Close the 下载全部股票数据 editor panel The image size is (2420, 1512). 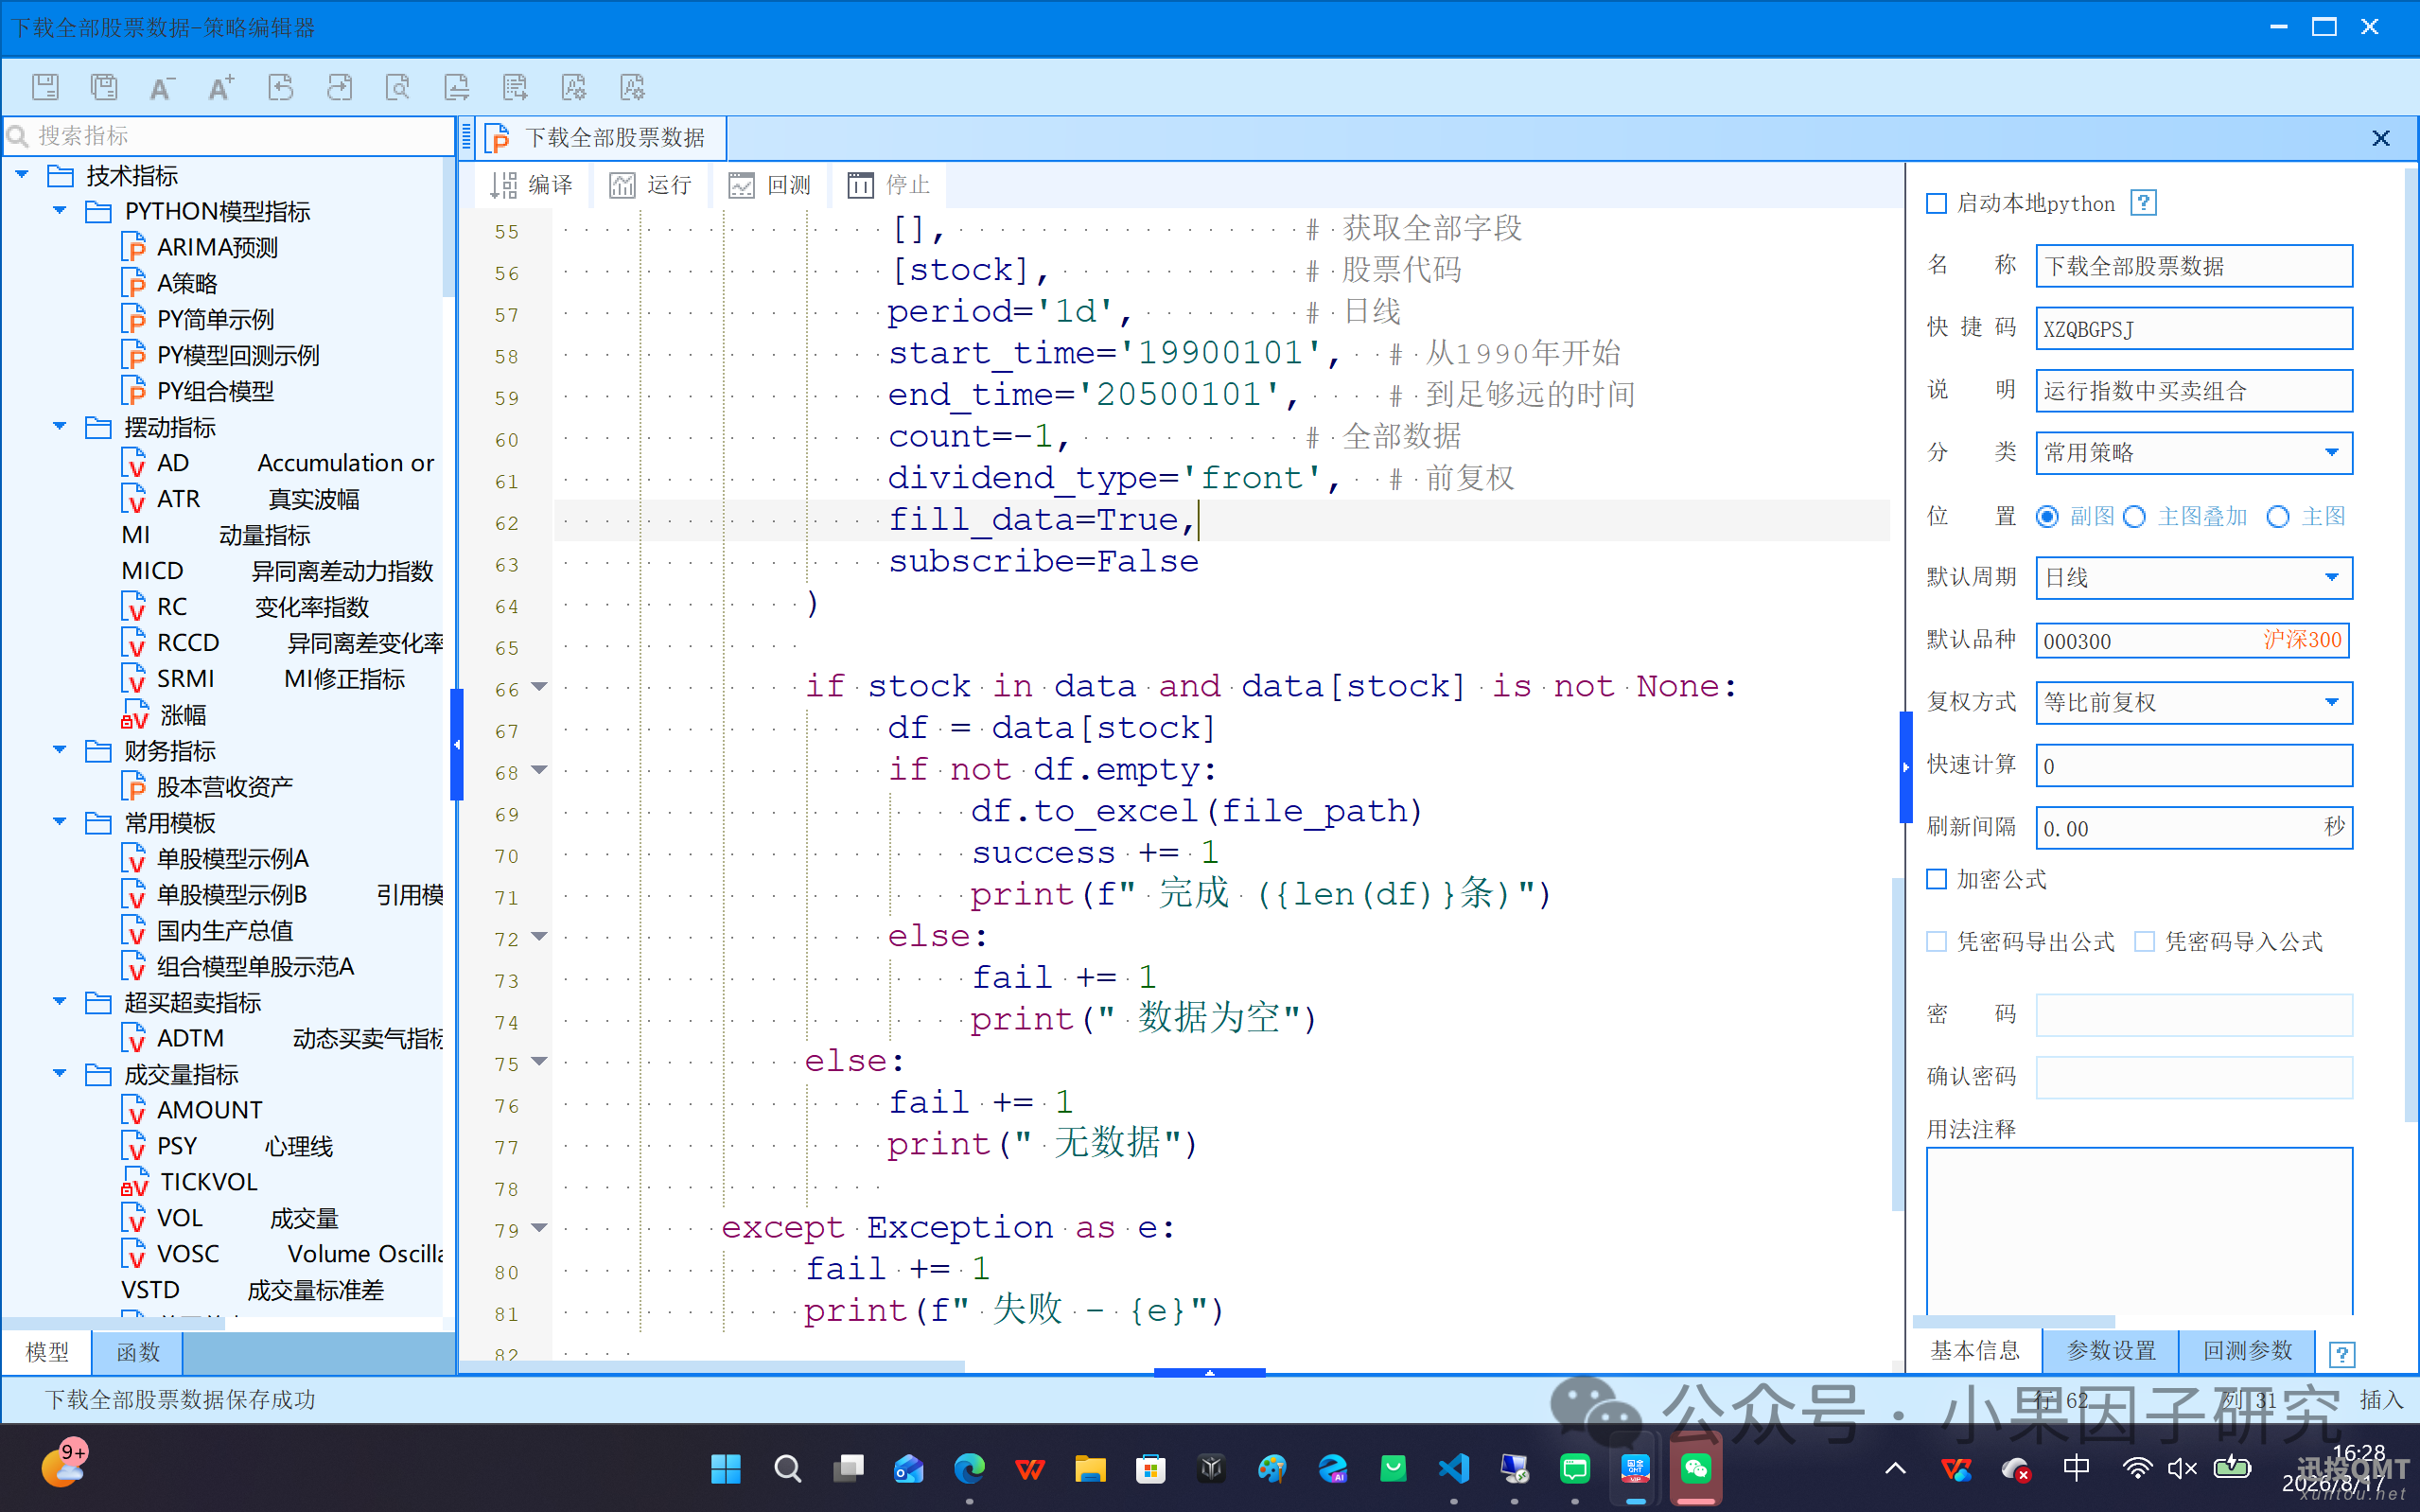2381,138
